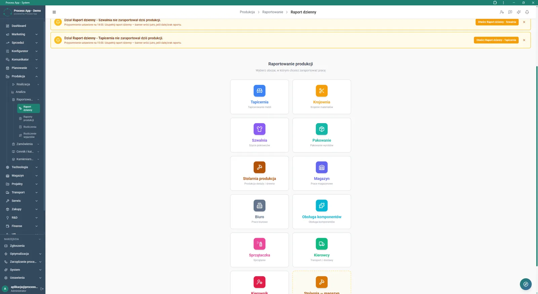The width and height of the screenshot is (538, 294).
Task: Expand the Marketing menu
Action: (x=23, y=34)
